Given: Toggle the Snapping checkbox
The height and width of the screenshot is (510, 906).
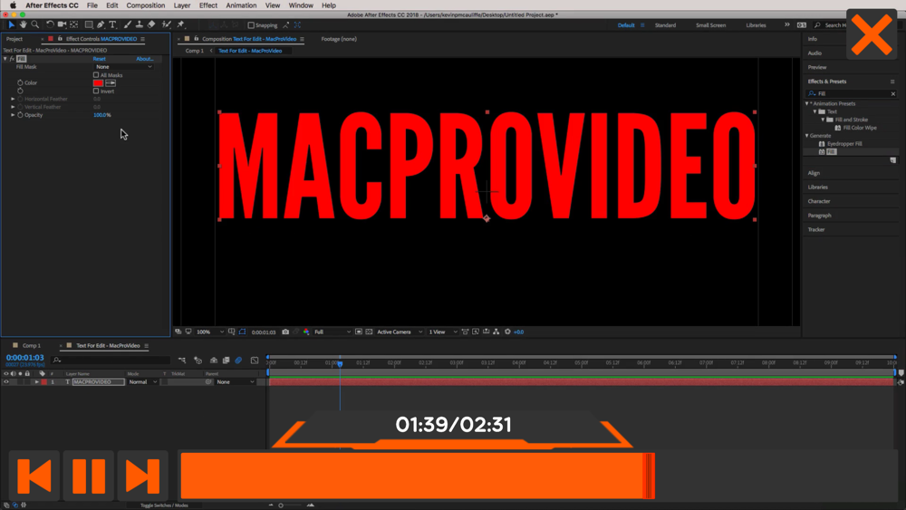Looking at the screenshot, I should (251, 25).
